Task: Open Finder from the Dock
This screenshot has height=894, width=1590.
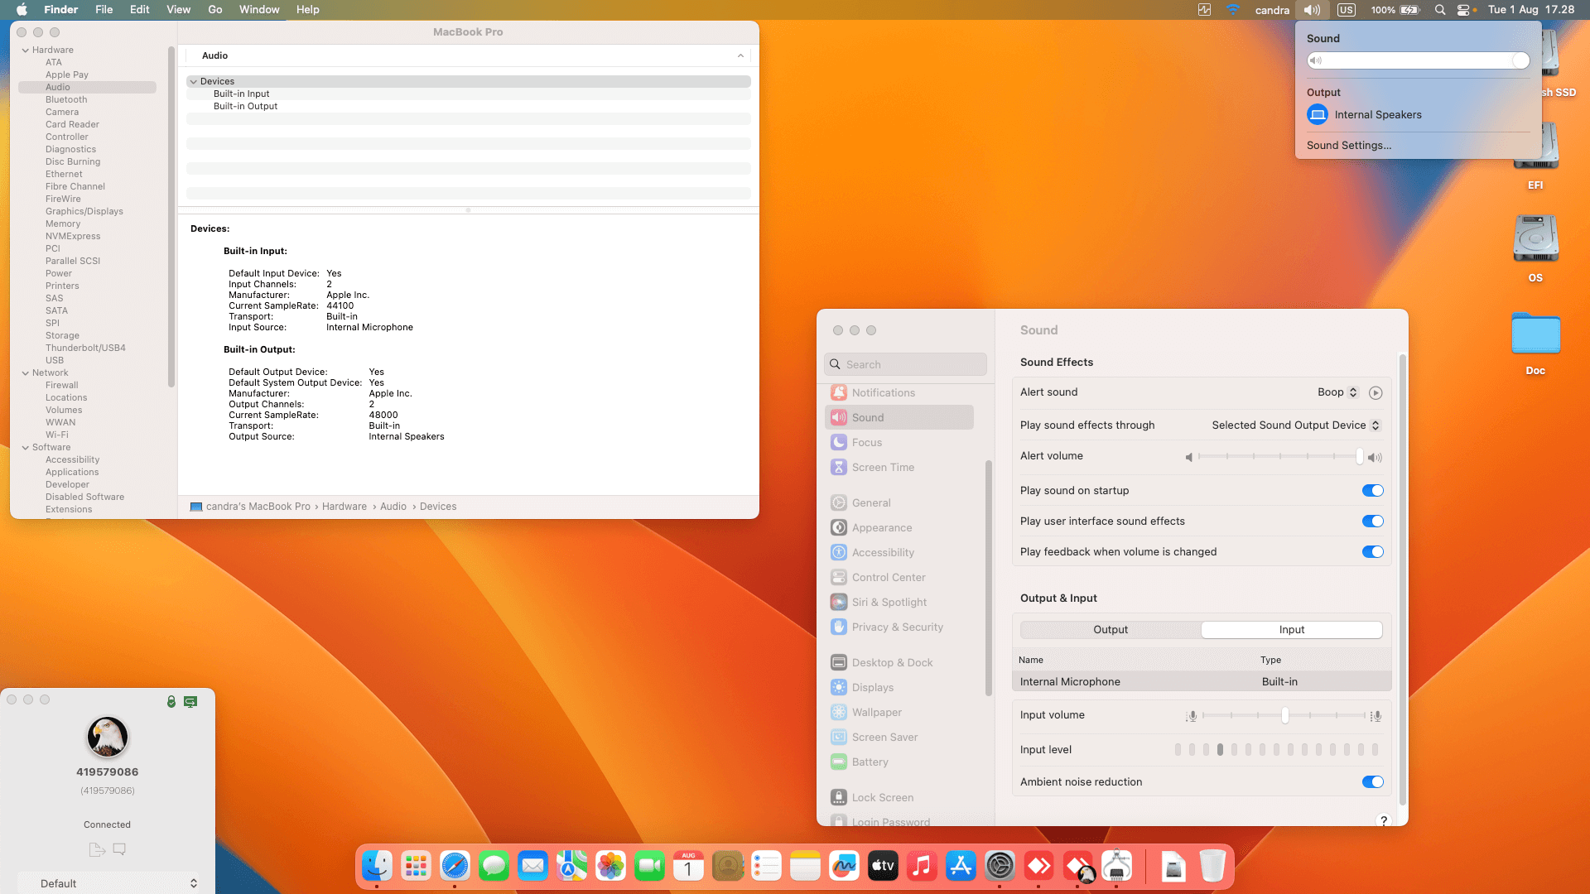Action: pos(377,867)
